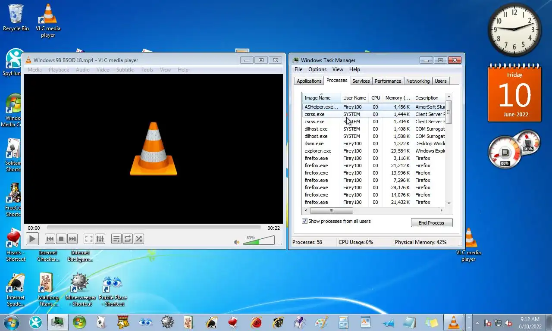Switch to Networking tab

click(x=418, y=81)
